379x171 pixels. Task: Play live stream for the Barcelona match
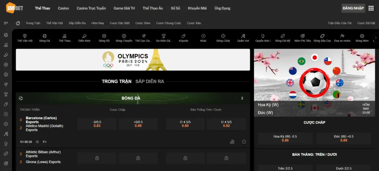(37, 142)
